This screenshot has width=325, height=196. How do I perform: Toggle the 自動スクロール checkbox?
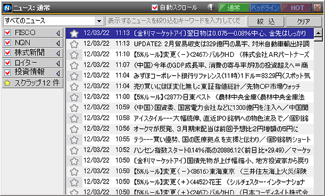tap(154, 8)
